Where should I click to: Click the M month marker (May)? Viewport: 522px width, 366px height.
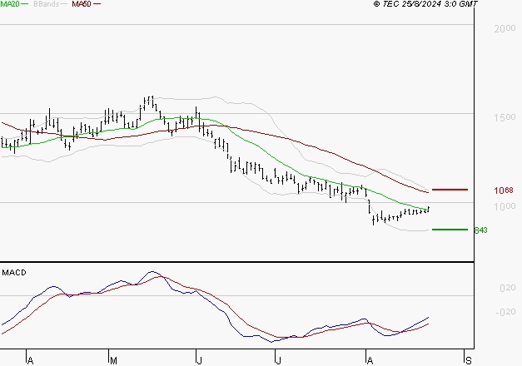tap(113, 361)
